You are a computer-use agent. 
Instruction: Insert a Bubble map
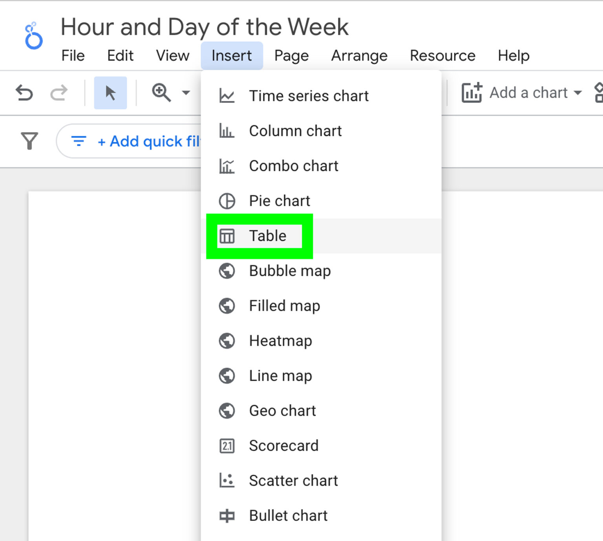click(x=289, y=270)
